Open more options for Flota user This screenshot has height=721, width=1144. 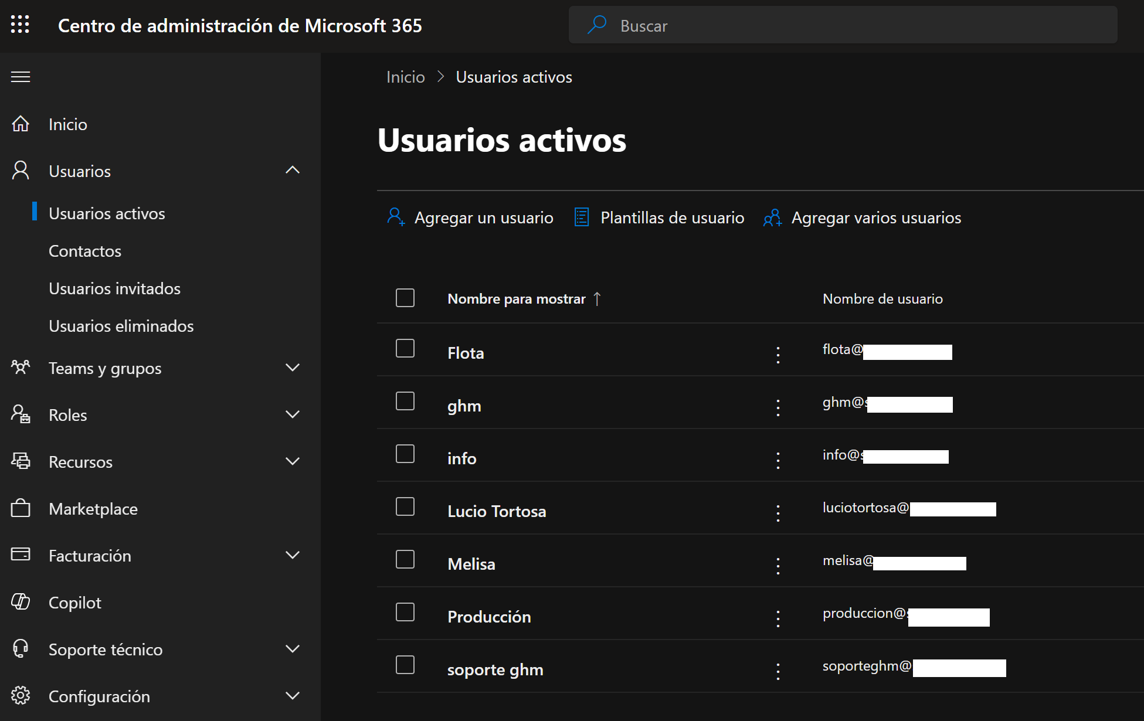[778, 355]
